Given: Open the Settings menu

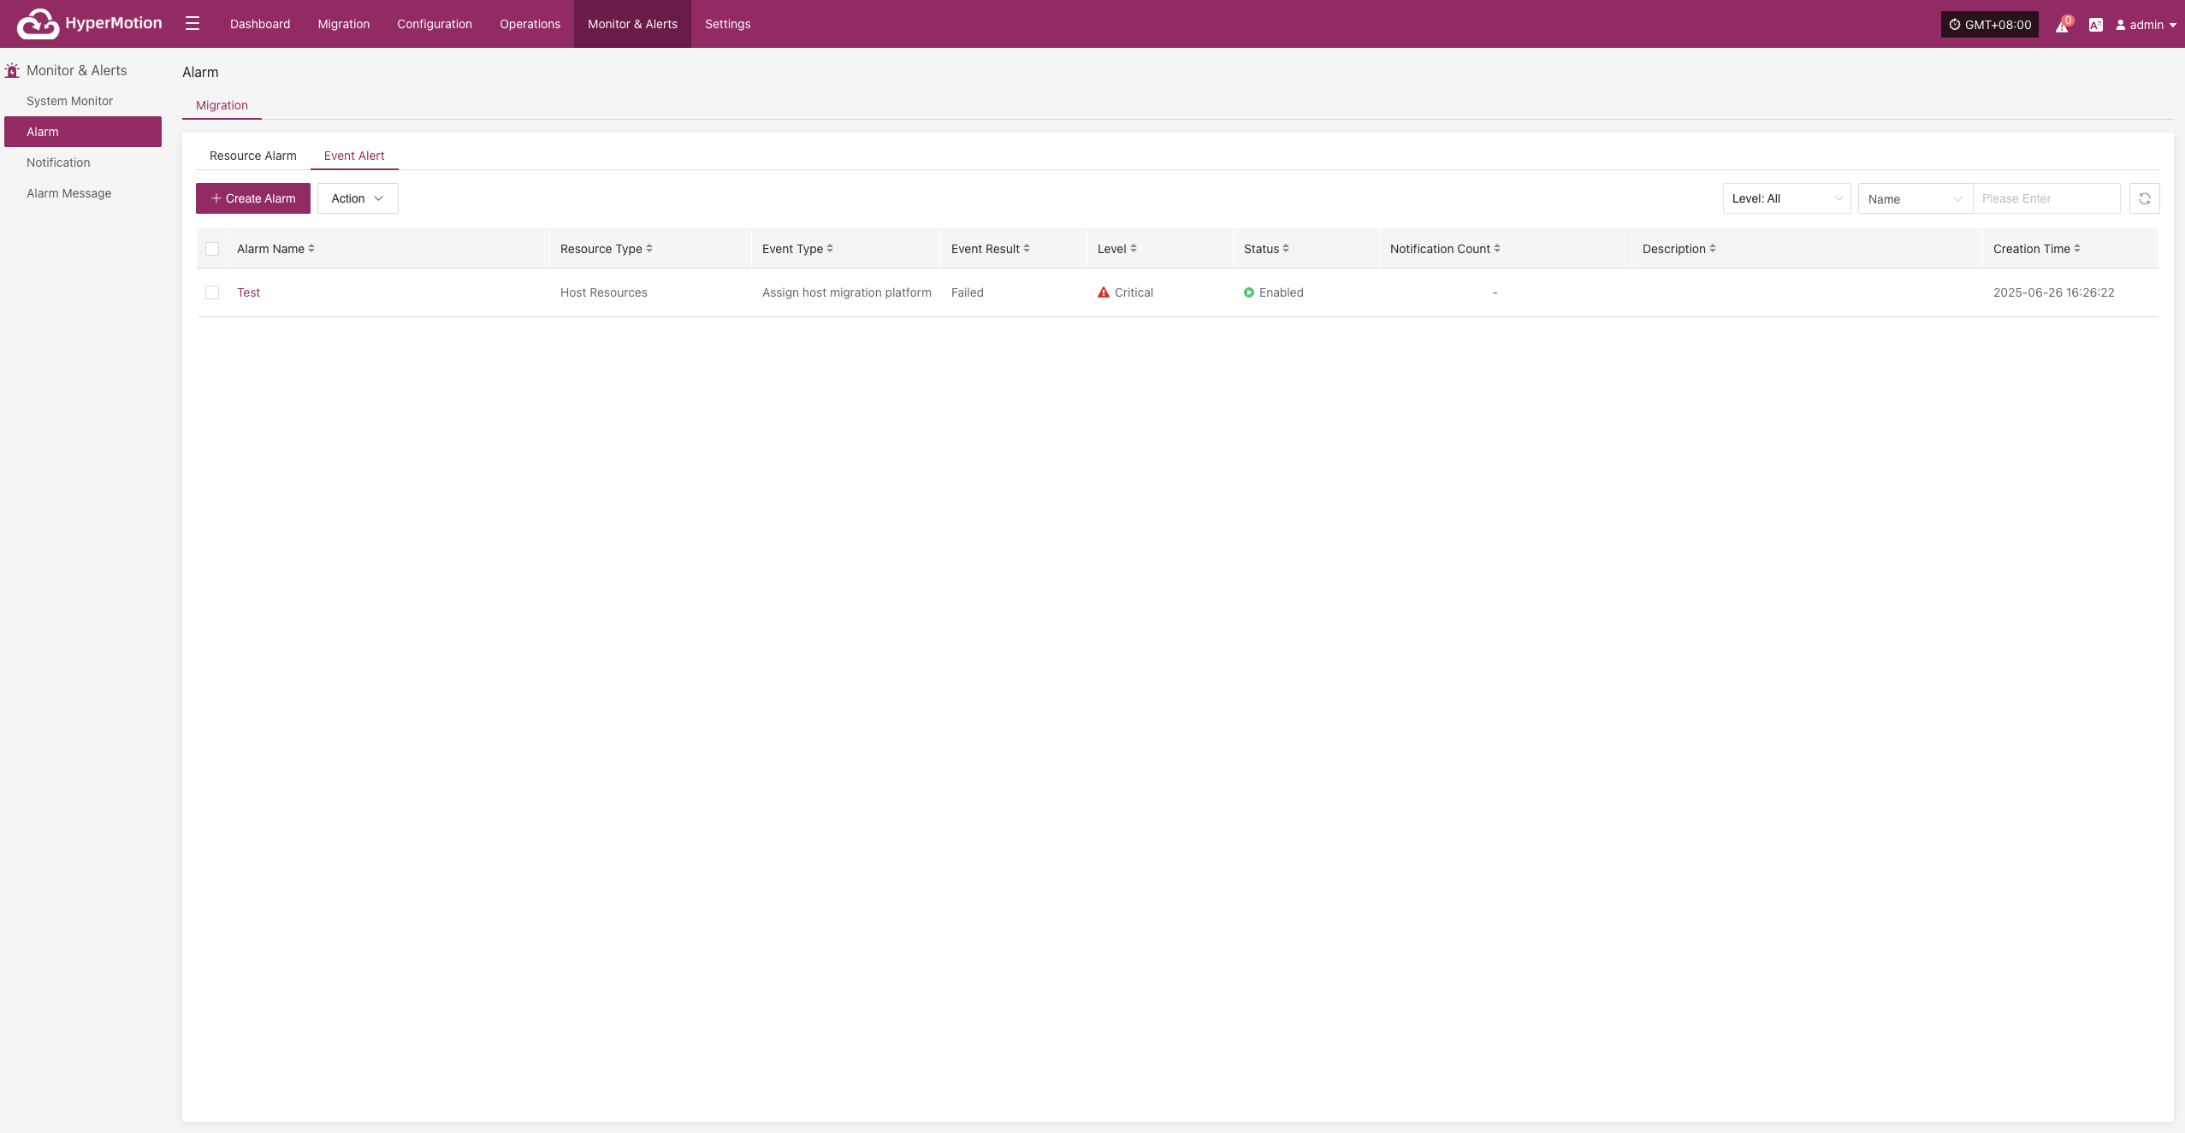Looking at the screenshot, I should 728,24.
